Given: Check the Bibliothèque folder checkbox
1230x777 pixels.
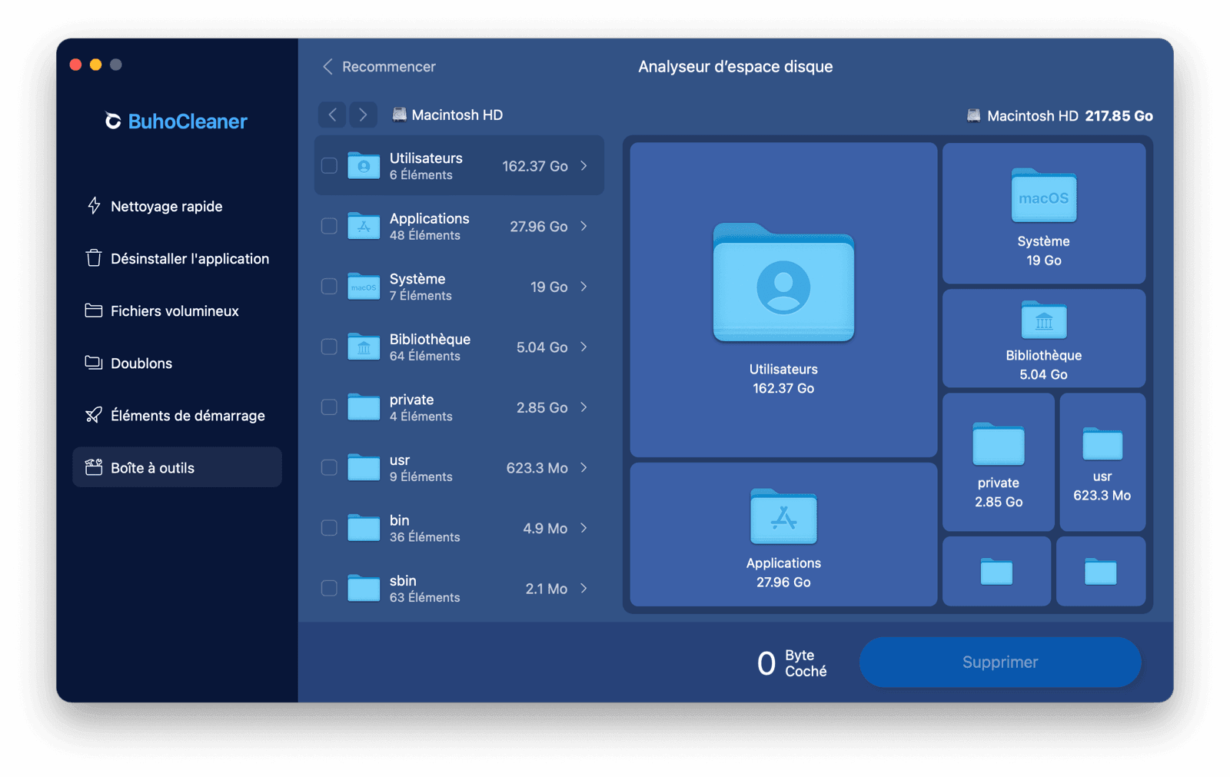Looking at the screenshot, I should 329,347.
